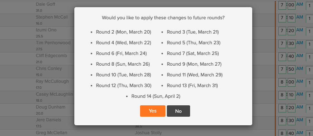The width and height of the screenshot is (313, 136).
Task: Select the hour box for 8:20 AM
Action: [282, 108]
